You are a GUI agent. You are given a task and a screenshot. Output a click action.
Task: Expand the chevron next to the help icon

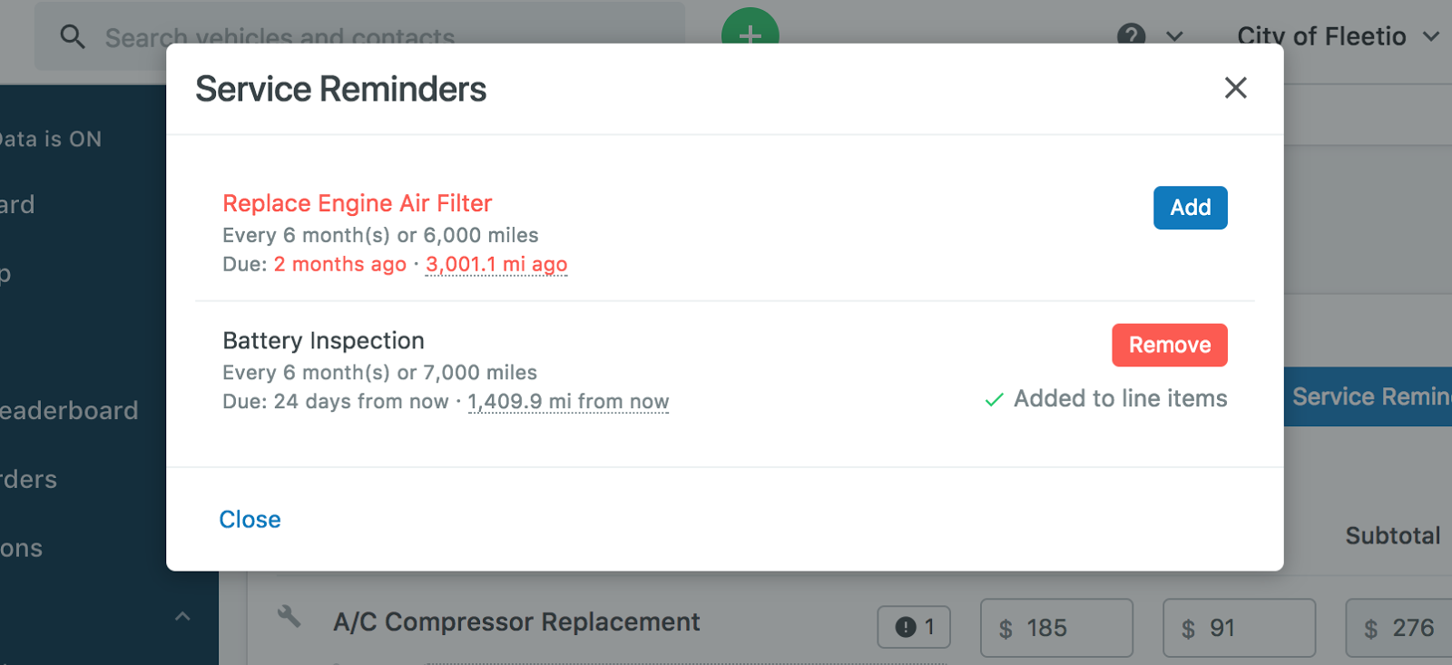pyautogui.click(x=1174, y=36)
